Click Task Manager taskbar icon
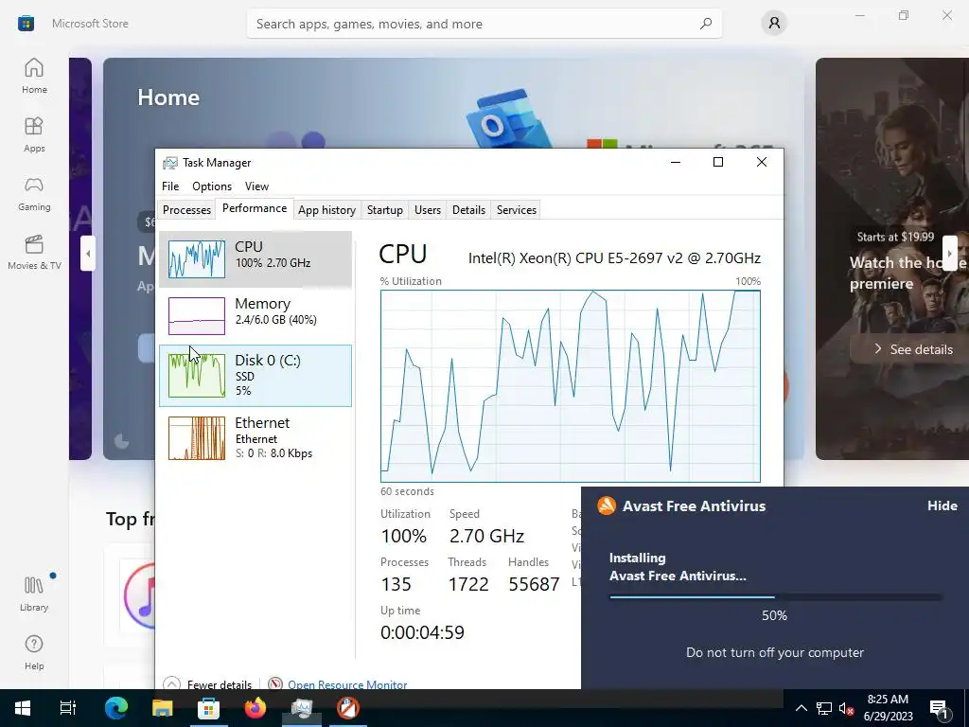 pyautogui.click(x=302, y=708)
